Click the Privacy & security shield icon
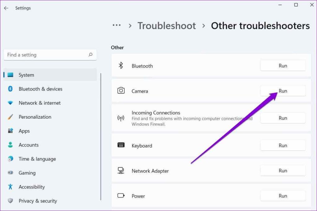 tap(10, 201)
